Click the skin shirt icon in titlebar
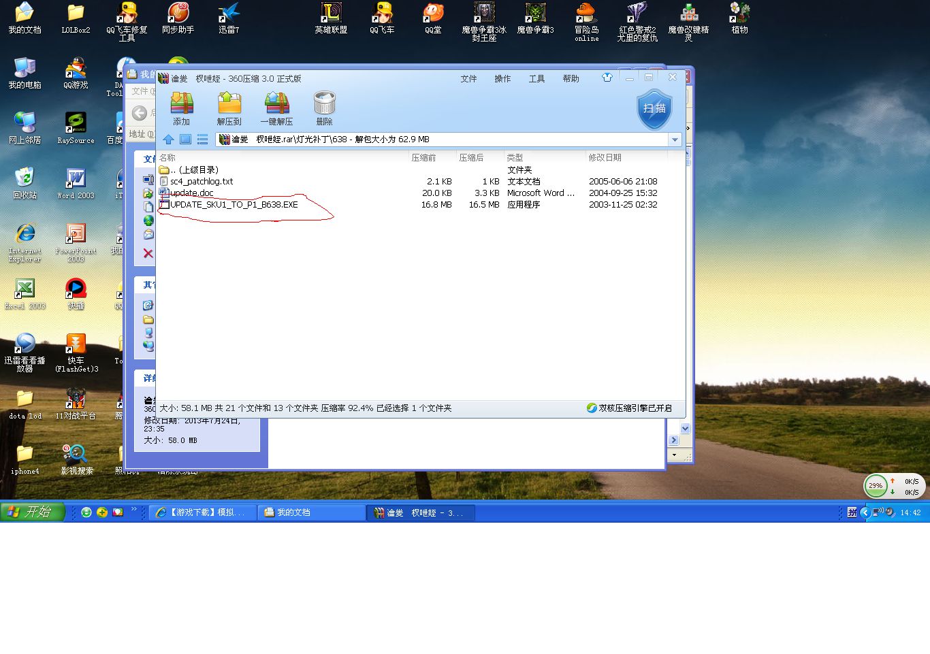The width and height of the screenshot is (930, 654). (x=607, y=78)
